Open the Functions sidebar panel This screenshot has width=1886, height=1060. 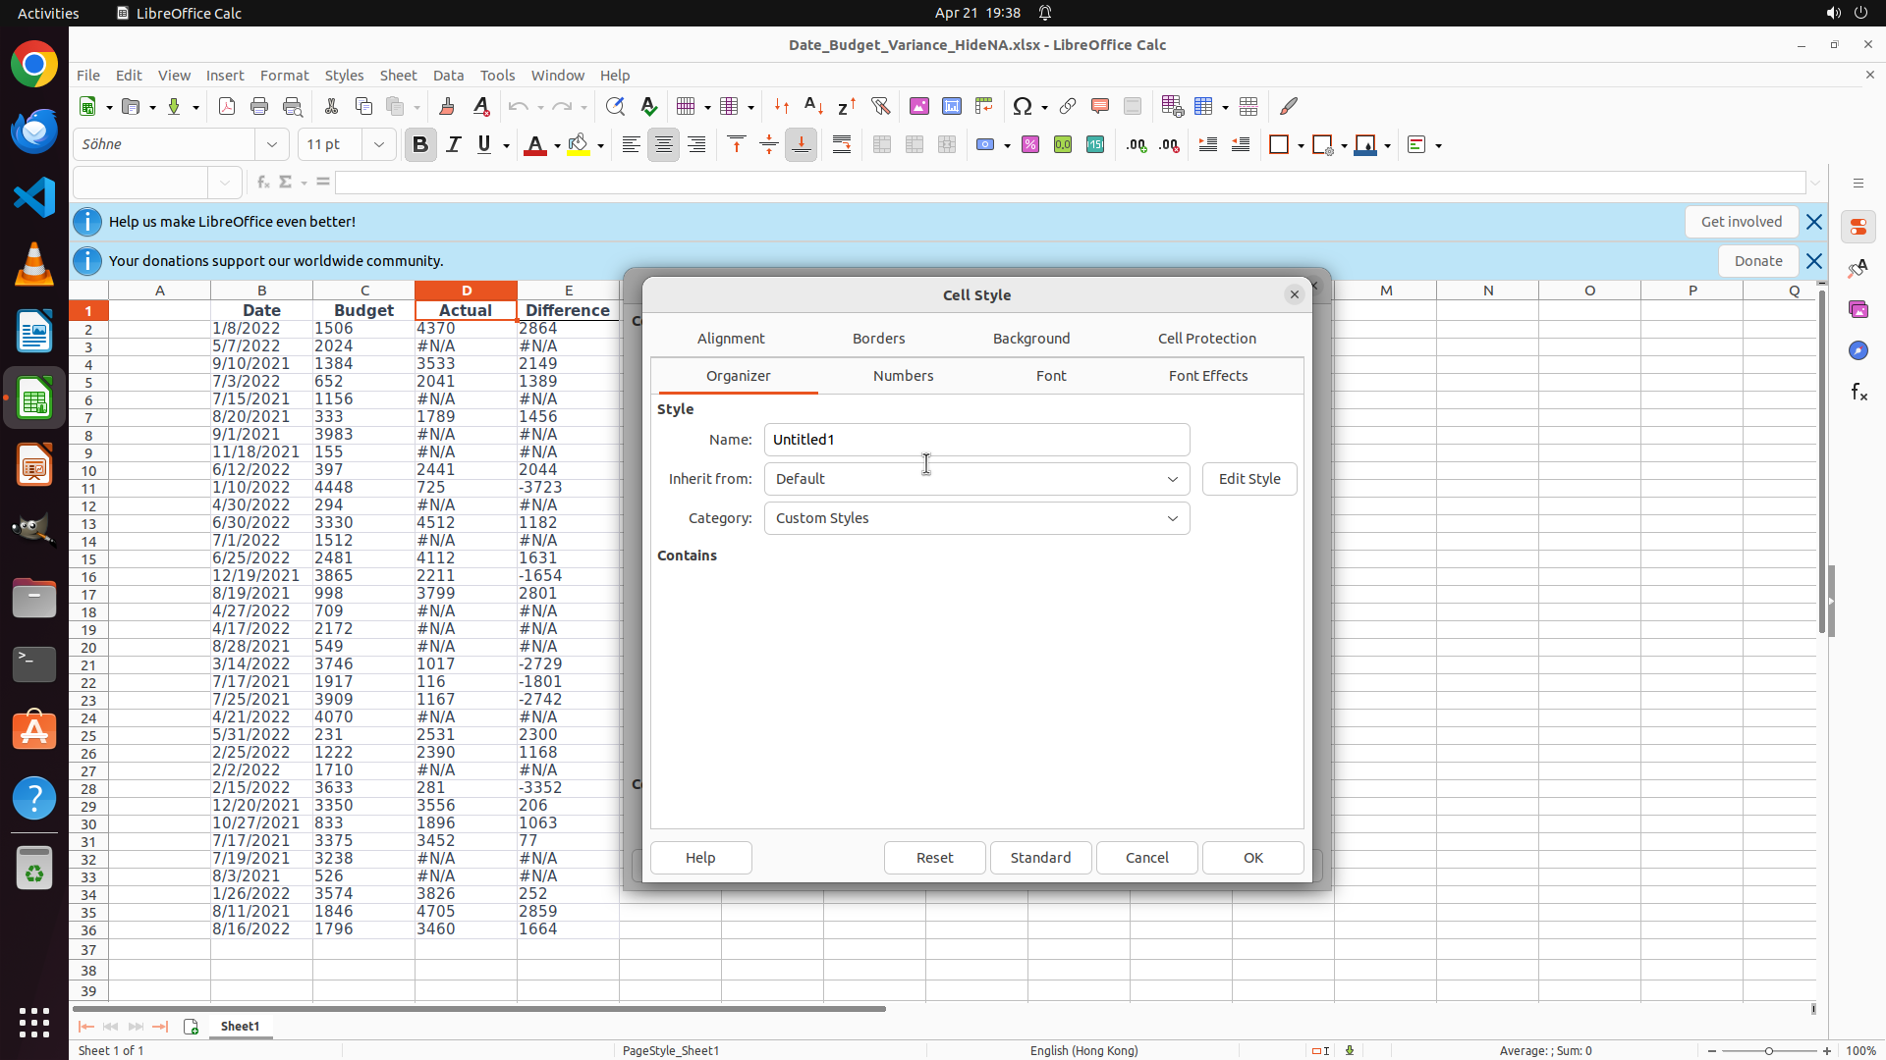[1858, 392]
